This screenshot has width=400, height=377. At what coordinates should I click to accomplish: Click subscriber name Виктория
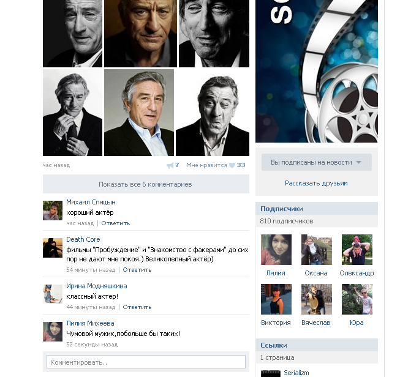point(276,323)
